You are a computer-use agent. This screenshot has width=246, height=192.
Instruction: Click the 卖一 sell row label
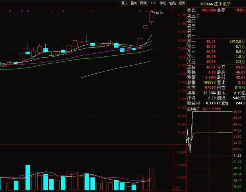pos(191,36)
